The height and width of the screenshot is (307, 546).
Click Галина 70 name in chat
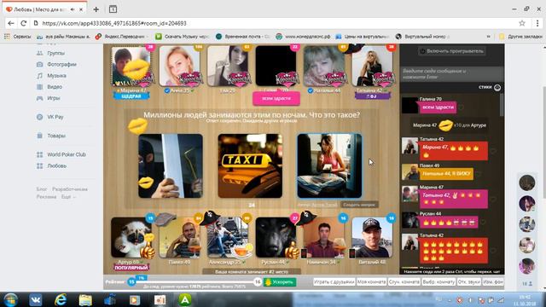tap(430, 99)
